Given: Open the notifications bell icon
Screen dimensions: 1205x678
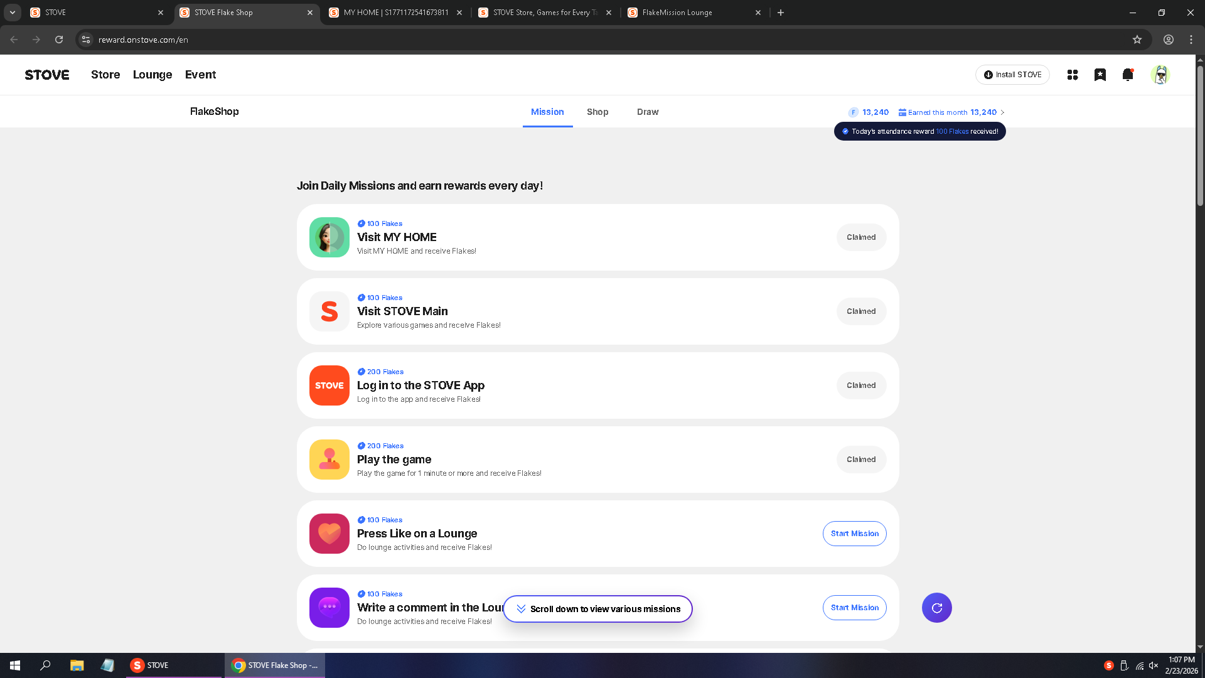Looking at the screenshot, I should 1128,75.
